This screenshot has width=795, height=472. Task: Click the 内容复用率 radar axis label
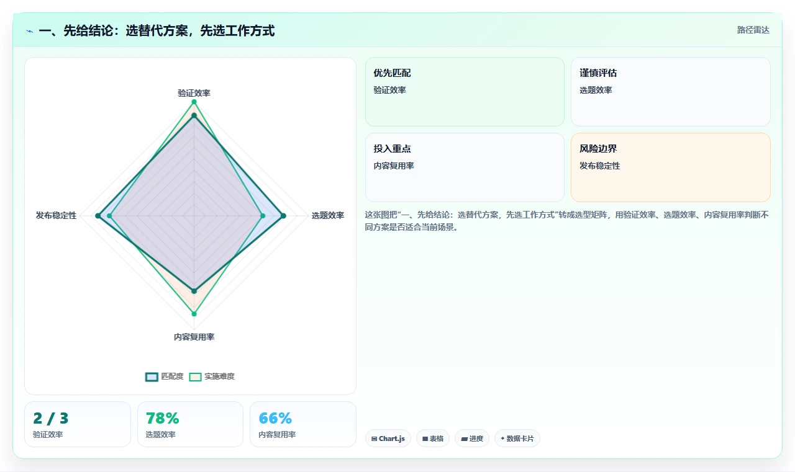pyautogui.click(x=194, y=337)
